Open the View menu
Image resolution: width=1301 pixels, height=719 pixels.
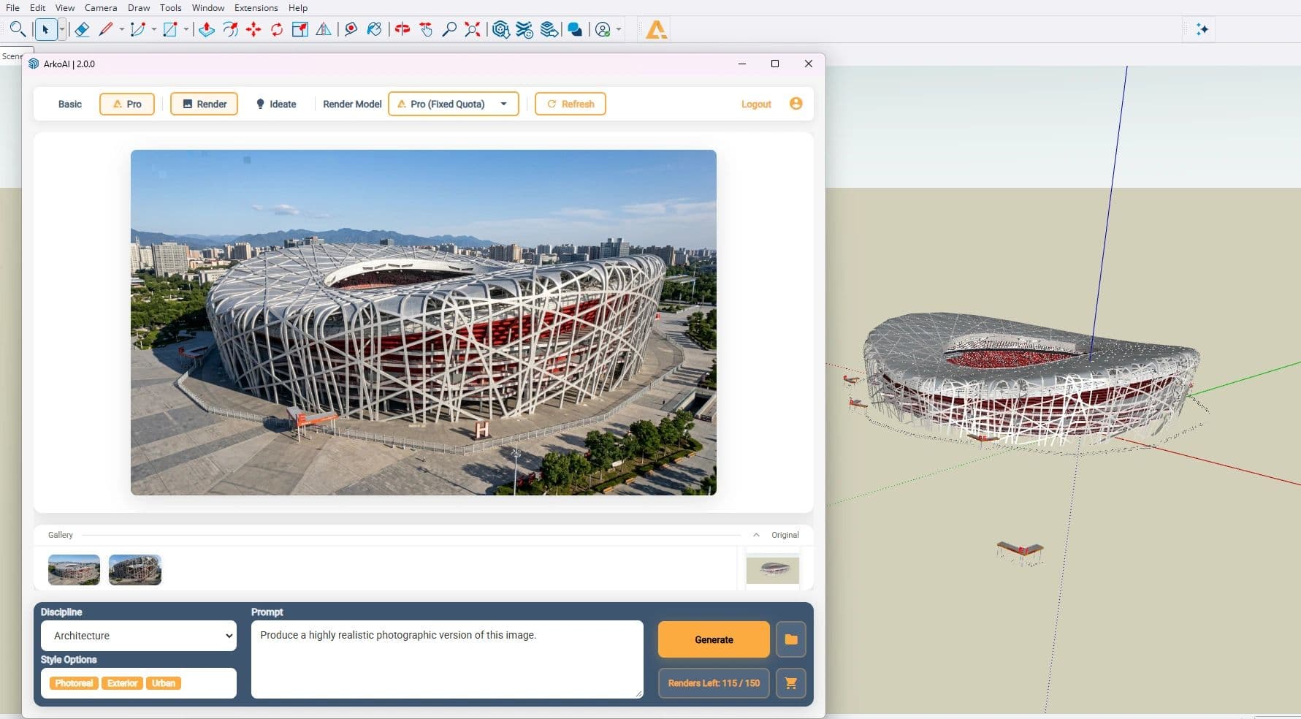click(x=65, y=7)
